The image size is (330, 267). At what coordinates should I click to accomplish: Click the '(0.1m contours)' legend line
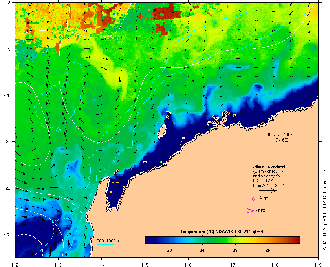[x=268, y=171]
